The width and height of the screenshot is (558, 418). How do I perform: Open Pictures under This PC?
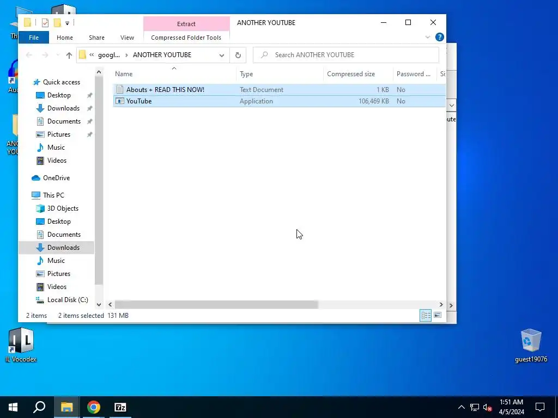[x=59, y=274]
